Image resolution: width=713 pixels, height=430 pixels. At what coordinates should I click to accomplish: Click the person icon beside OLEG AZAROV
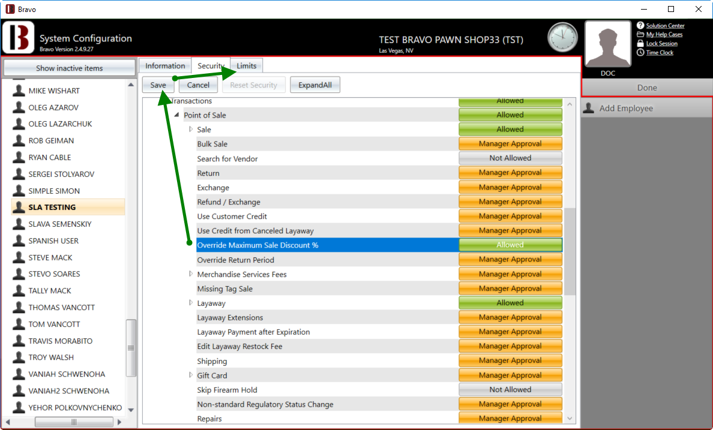point(19,107)
